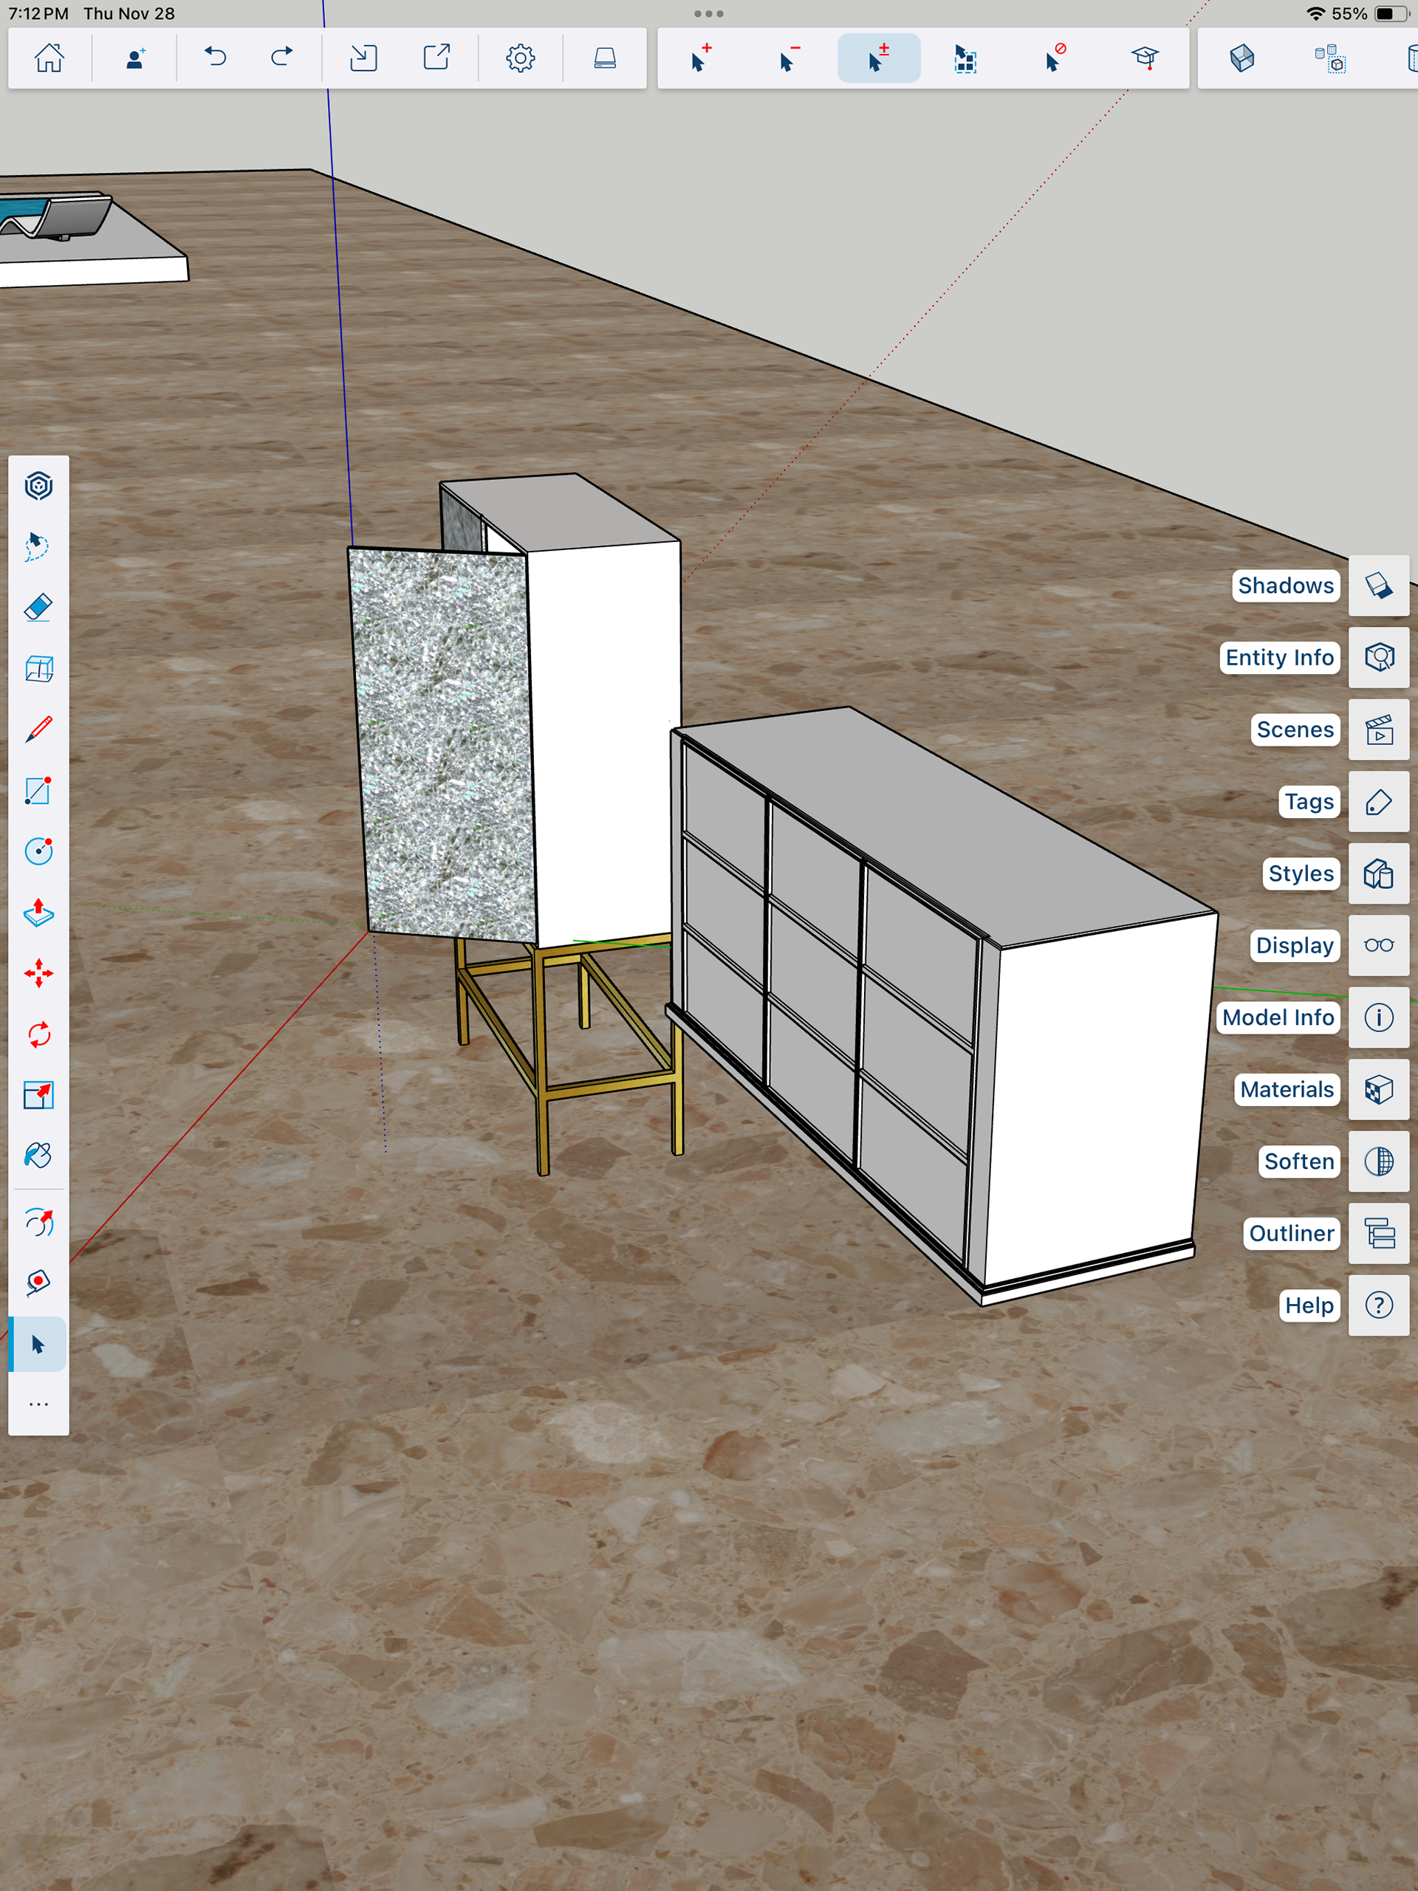Go to Home screen

49,58
